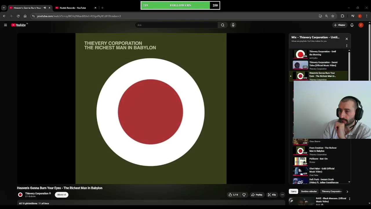371x209 pixels.
Task: Open the Chrome three-dot menu
Action: tap(367, 16)
